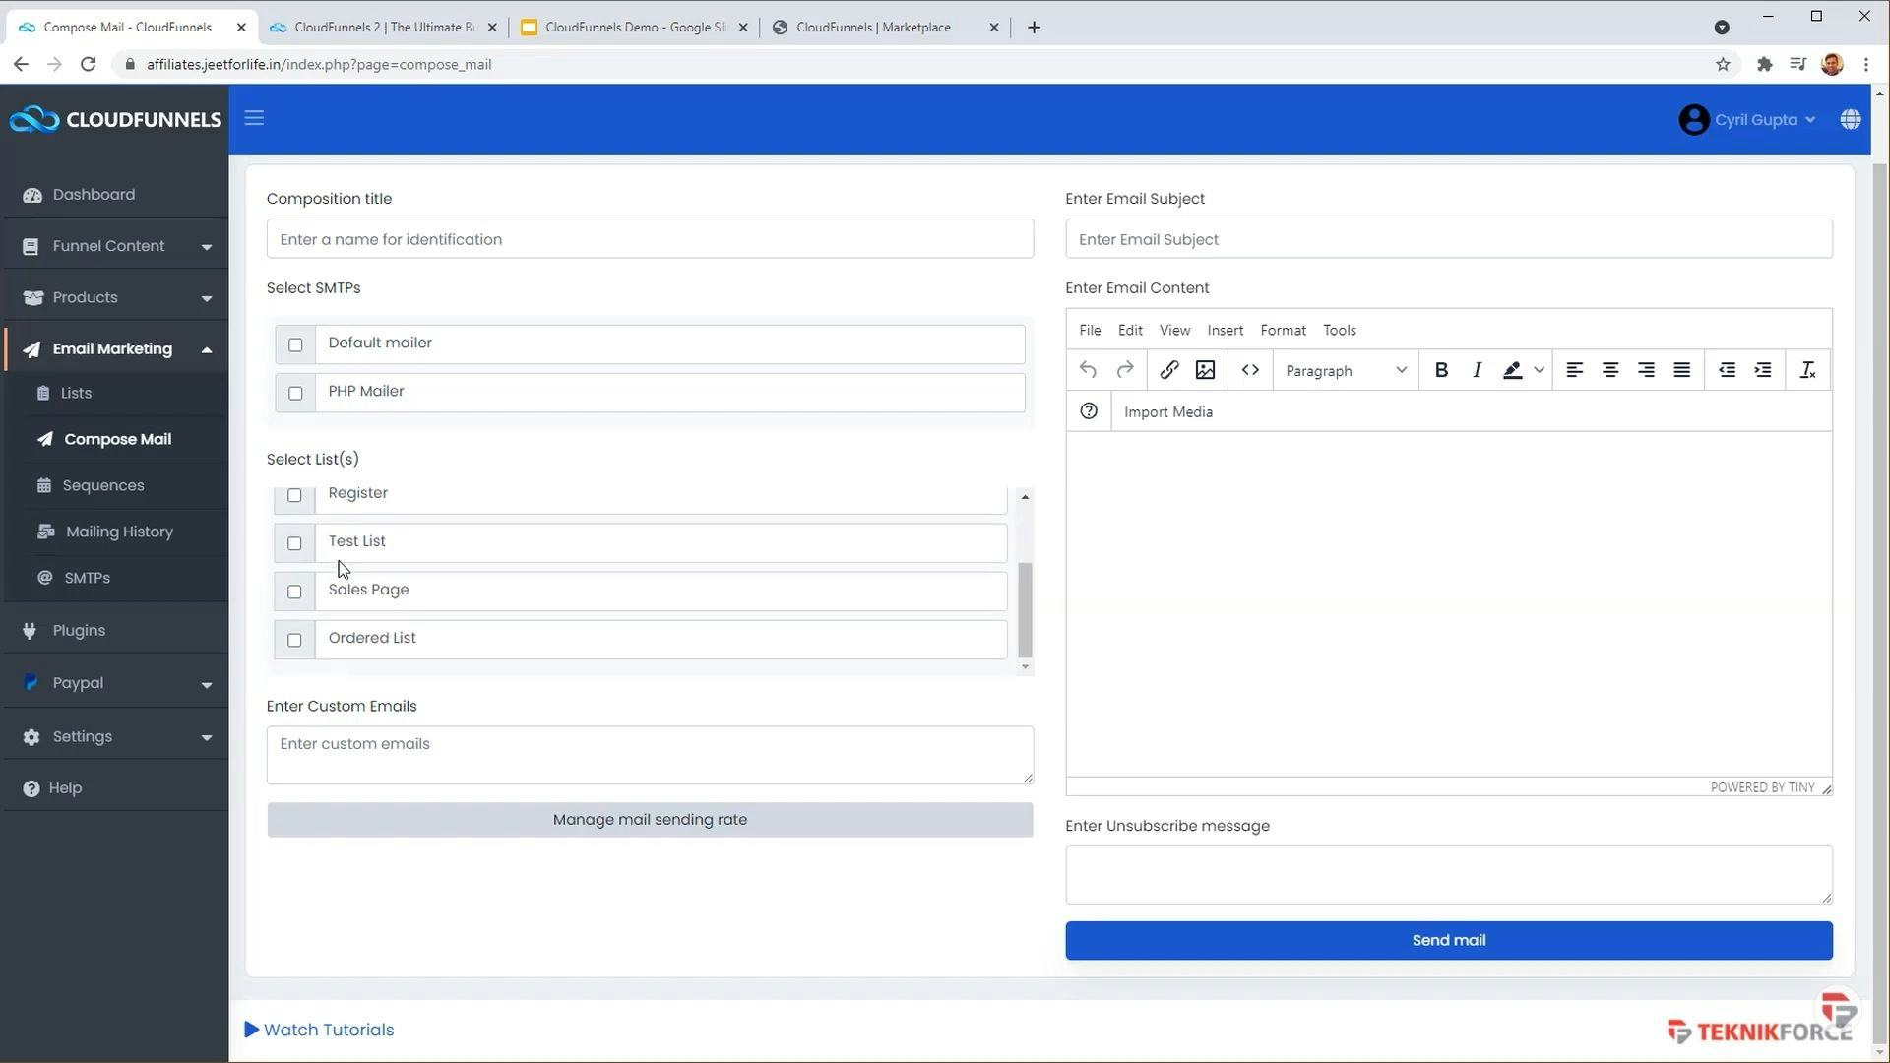Pick a text highlight color
Viewport: 1890px width, 1063px height.
[x=1513, y=370]
